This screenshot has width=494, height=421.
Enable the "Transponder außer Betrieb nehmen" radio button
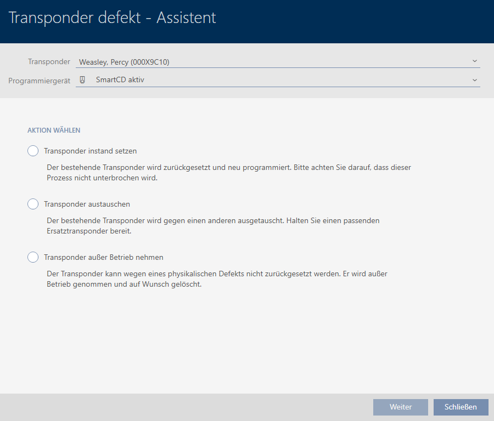coord(33,257)
